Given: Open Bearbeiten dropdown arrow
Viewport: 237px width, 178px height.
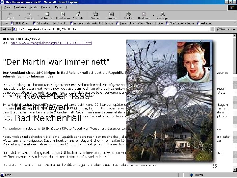Looking at the screenshot, I should [x=153, y=15].
